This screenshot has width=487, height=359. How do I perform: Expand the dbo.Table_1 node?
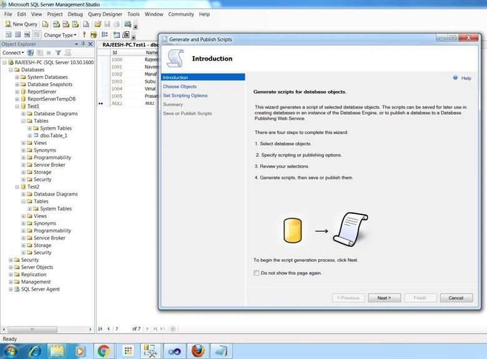click(29, 135)
